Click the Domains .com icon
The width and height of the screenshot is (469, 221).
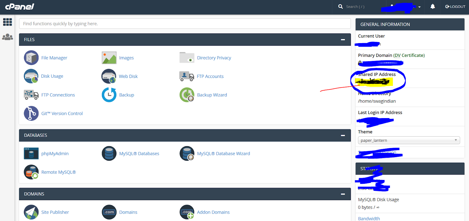coord(109,212)
